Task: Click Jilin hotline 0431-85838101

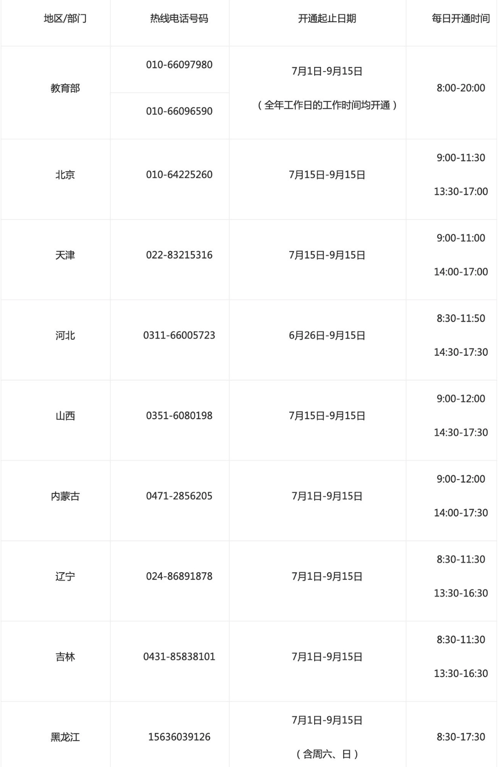Action: (x=179, y=657)
